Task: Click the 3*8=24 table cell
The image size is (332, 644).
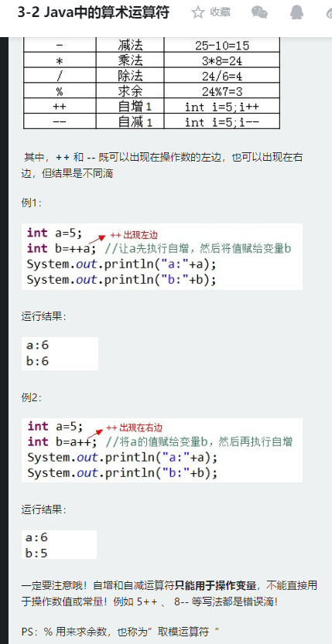Action: 222,60
